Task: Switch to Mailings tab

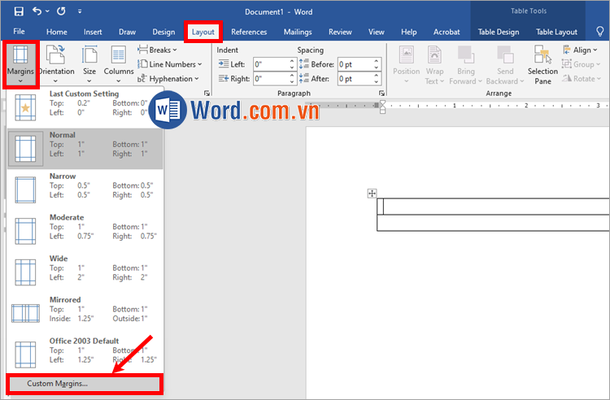Action: [x=298, y=32]
